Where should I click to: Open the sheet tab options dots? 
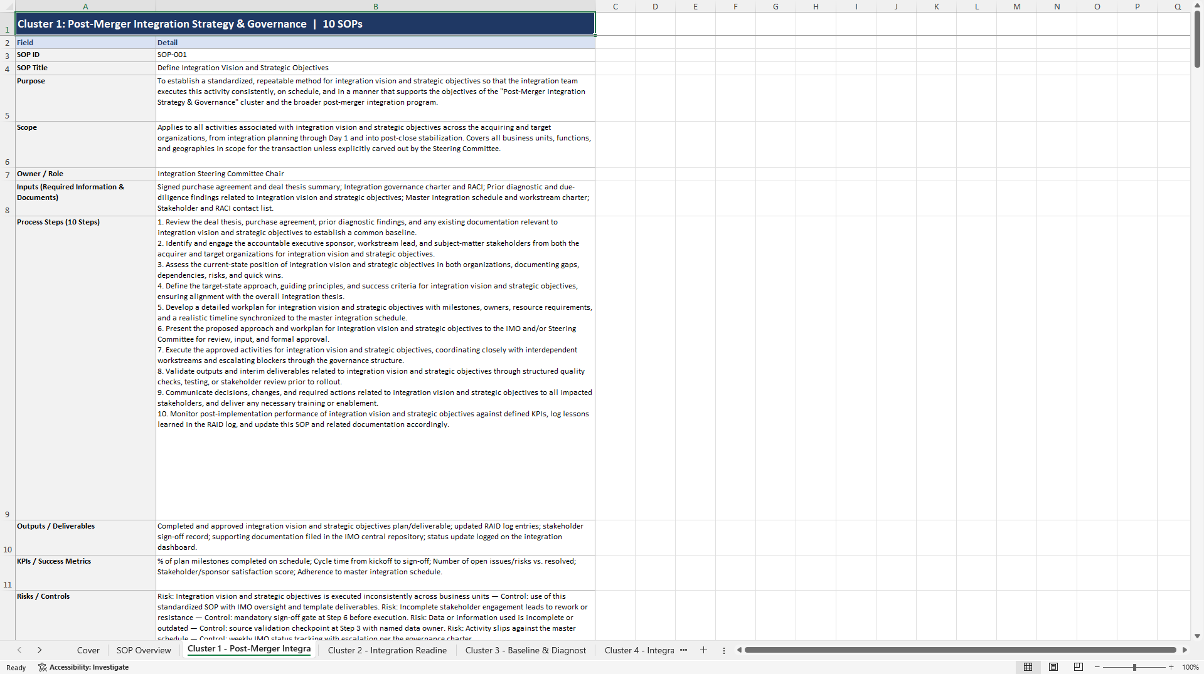(724, 650)
